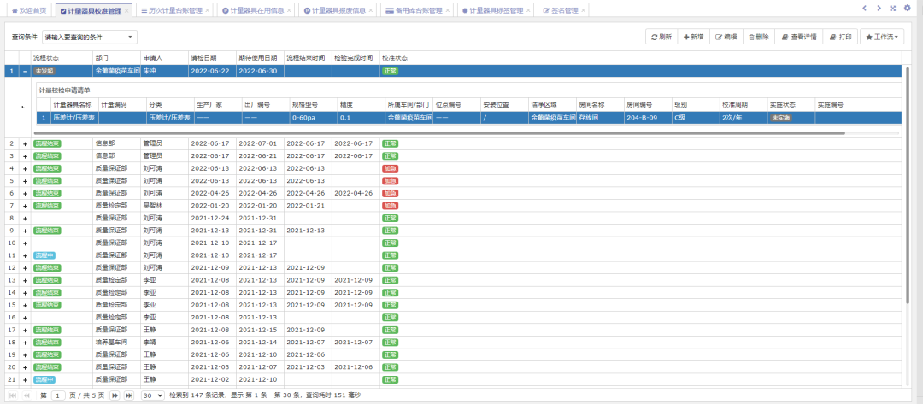Open the 工作流 workflow dropdown
This screenshot has height=404, width=923.
point(882,37)
